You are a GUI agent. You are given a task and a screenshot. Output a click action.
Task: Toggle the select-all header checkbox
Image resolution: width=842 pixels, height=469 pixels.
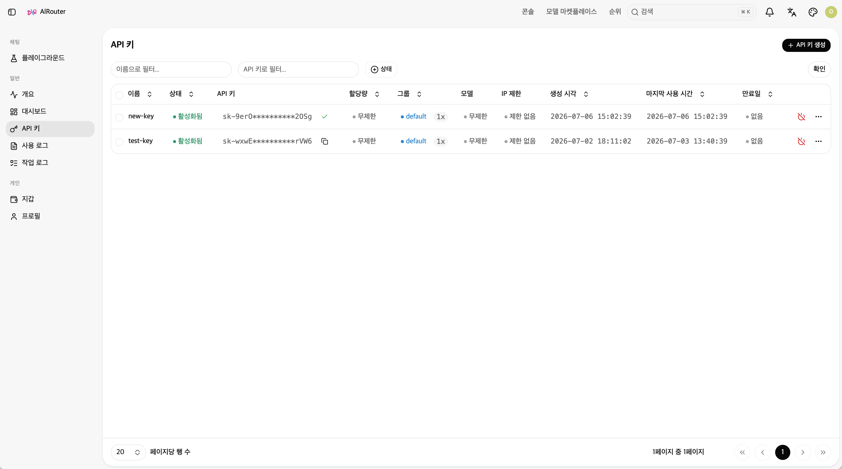click(119, 95)
